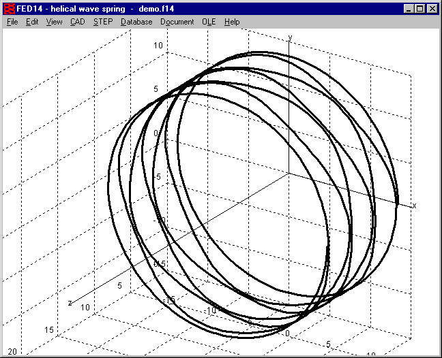This screenshot has height=358, width=442.
Task: Maximize the FED14 window
Action: [419, 9]
